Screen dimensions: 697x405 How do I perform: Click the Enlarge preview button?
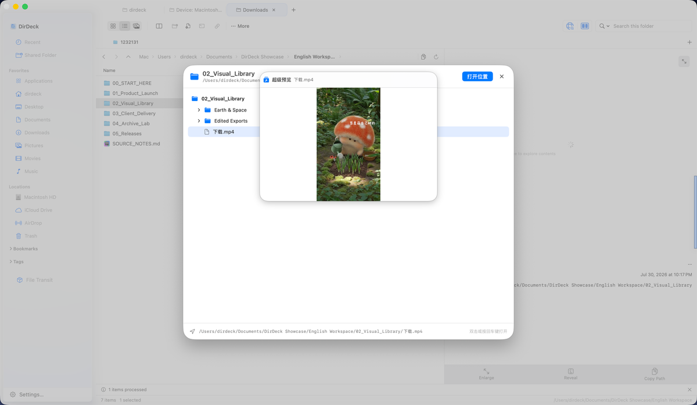tap(487, 374)
